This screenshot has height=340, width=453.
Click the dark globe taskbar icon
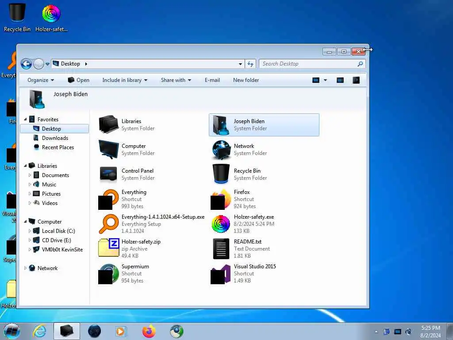[x=95, y=331]
